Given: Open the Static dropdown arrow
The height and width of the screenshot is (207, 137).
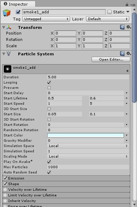Looking at the screenshot, I should coord(128,12).
